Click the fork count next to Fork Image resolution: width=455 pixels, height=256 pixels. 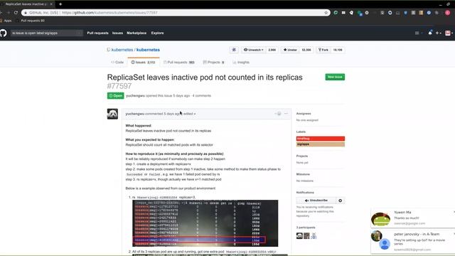(338, 50)
